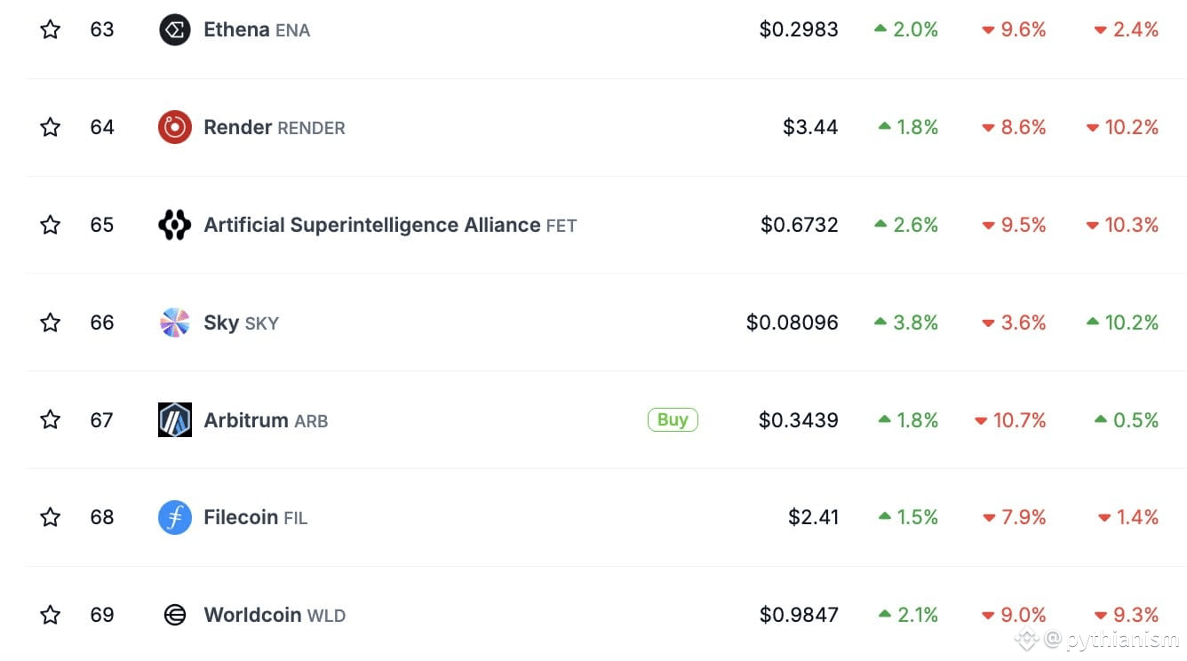Toggle favorite star for Worldcoin
This screenshot has height=661, width=1187.
click(x=51, y=615)
